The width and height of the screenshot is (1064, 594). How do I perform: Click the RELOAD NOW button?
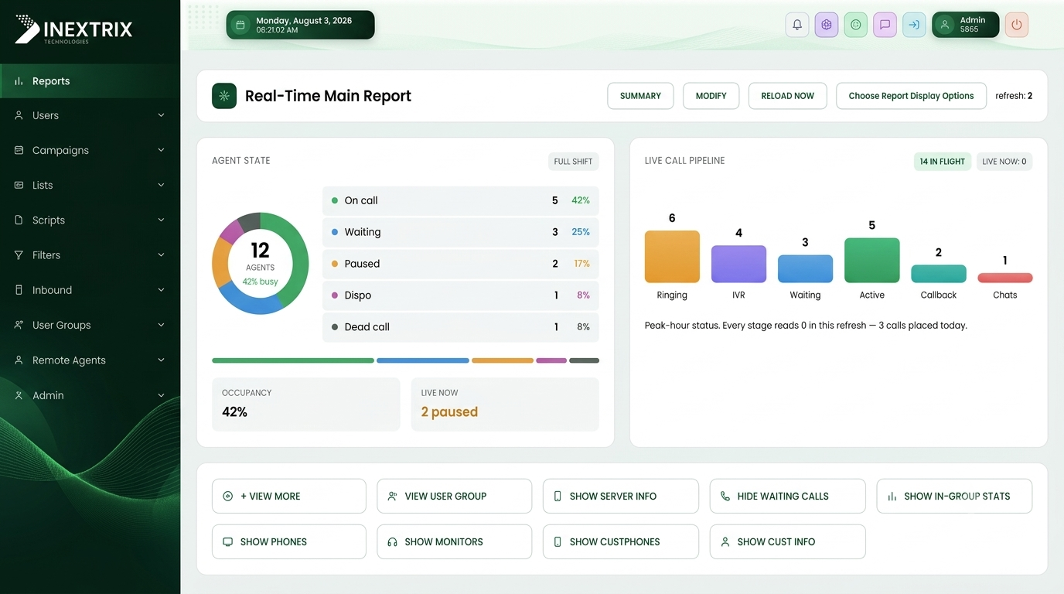point(787,96)
